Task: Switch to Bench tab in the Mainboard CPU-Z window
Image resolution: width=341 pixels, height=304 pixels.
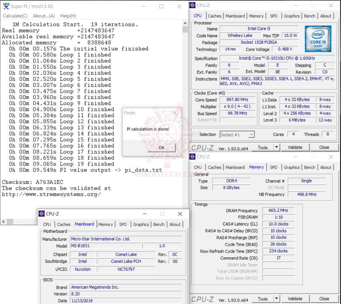Action: coord(159,225)
